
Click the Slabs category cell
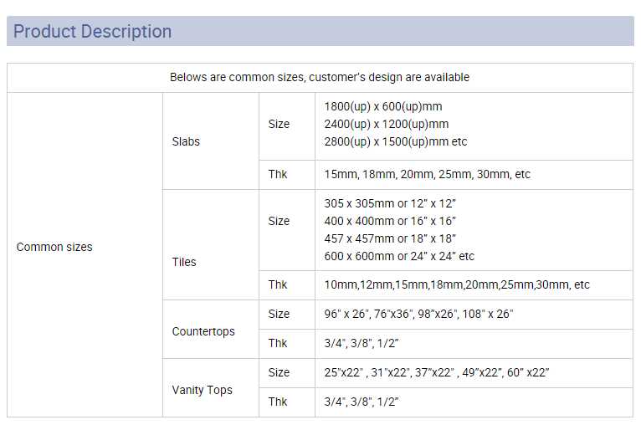(x=186, y=141)
